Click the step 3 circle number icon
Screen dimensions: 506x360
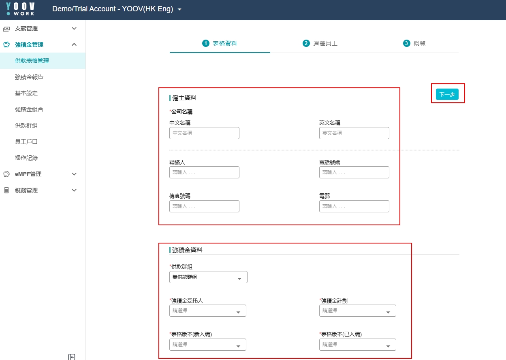click(x=406, y=43)
